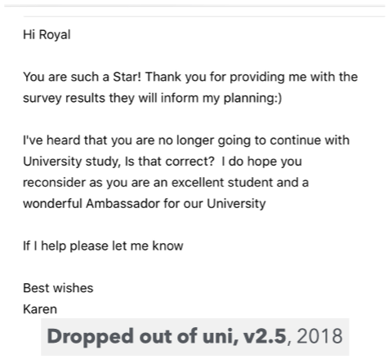
Task: Click the year "2018" in the caption
Action: (319, 336)
